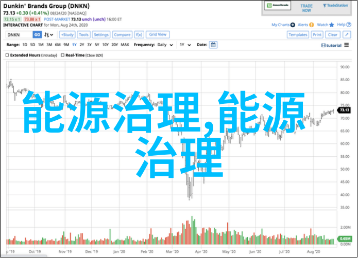Viewport: 358px width, 258px height.
Task: Click the POST-MARKET label
Action: point(57,20)
